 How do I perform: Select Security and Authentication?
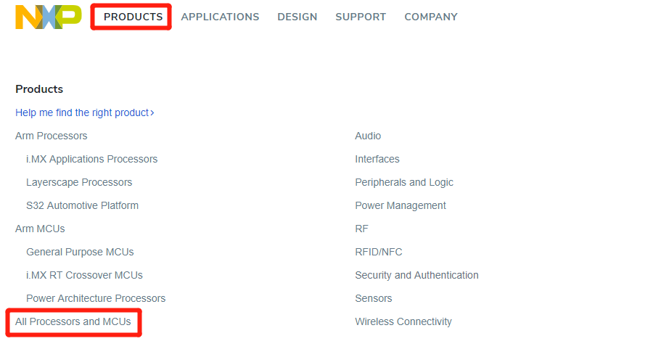416,275
